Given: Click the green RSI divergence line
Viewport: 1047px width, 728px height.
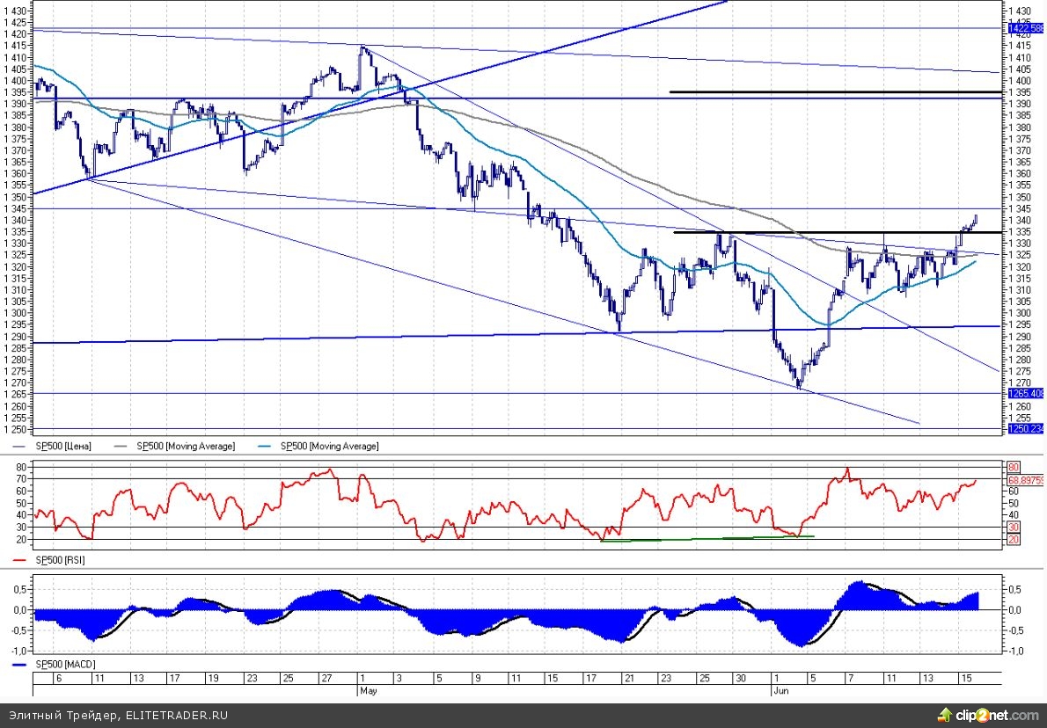Looking at the screenshot, I should click(704, 538).
